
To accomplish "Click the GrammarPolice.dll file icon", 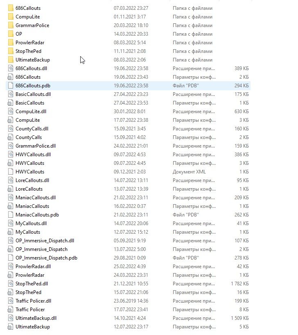I will (11, 146).
